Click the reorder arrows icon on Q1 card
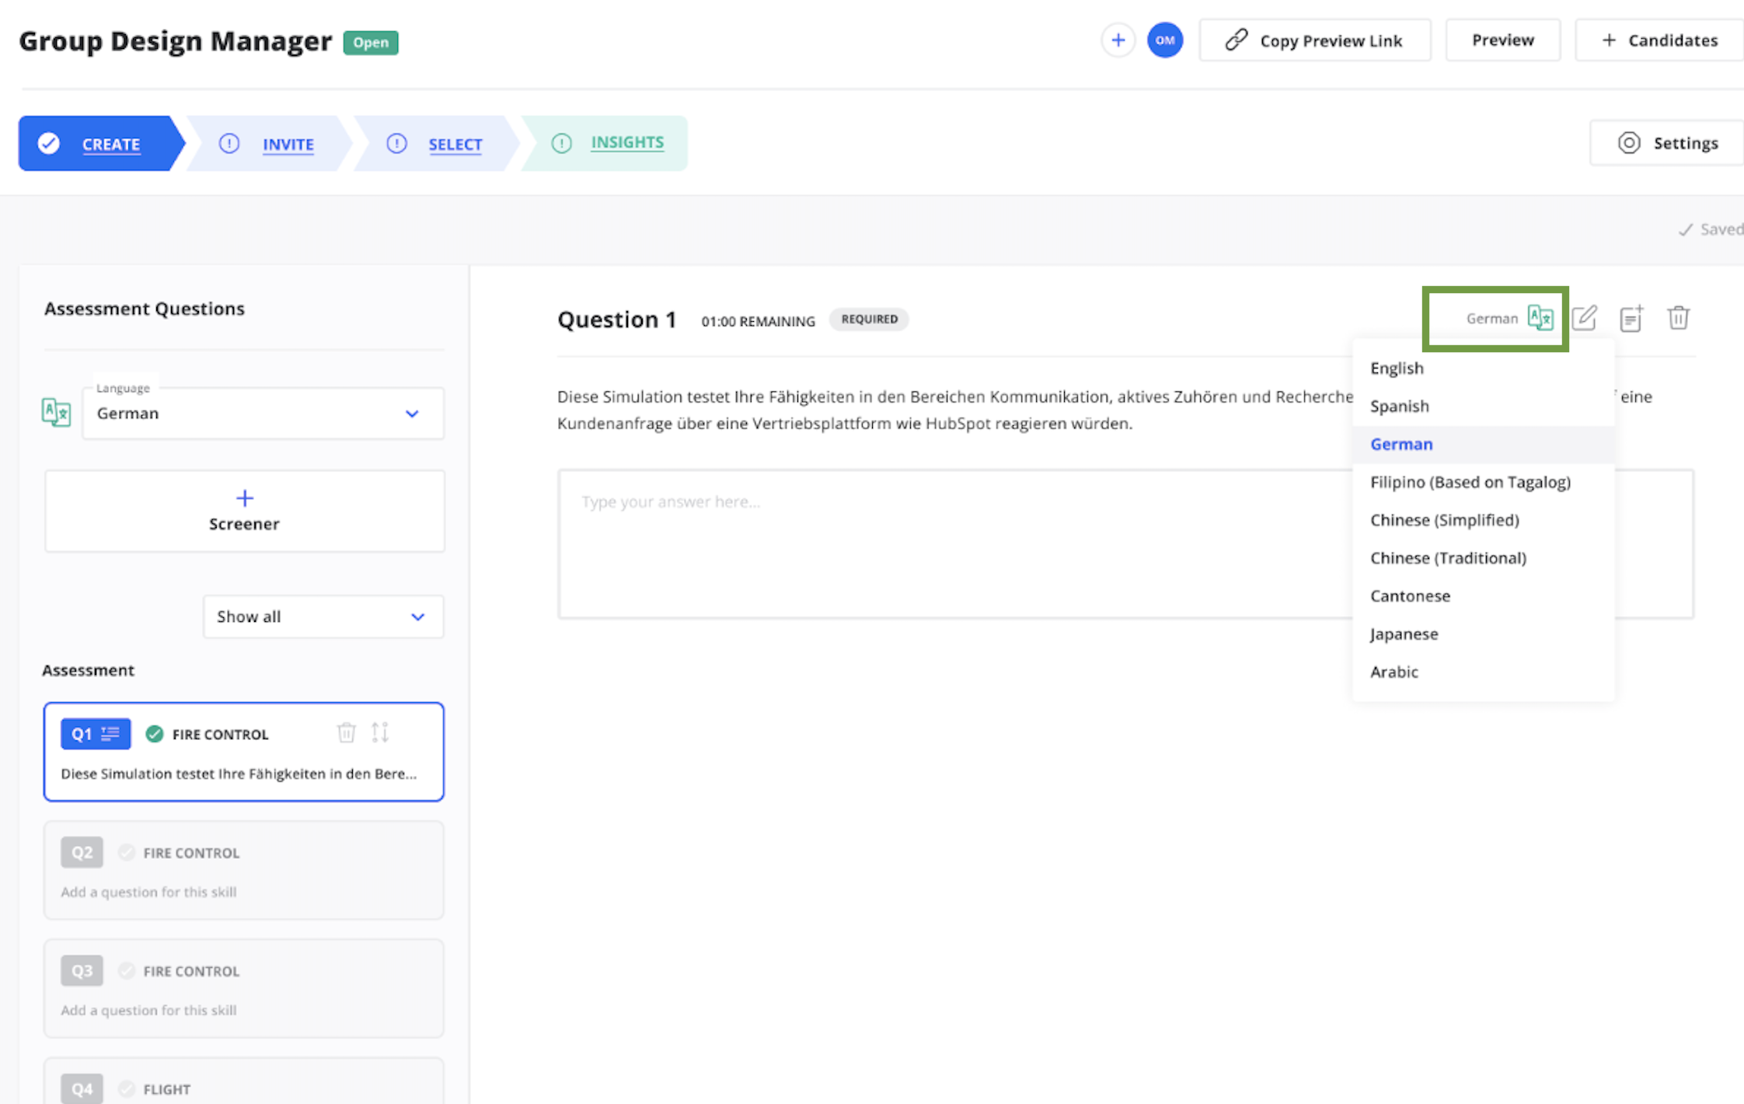Image resolution: width=1744 pixels, height=1104 pixels. (x=380, y=732)
